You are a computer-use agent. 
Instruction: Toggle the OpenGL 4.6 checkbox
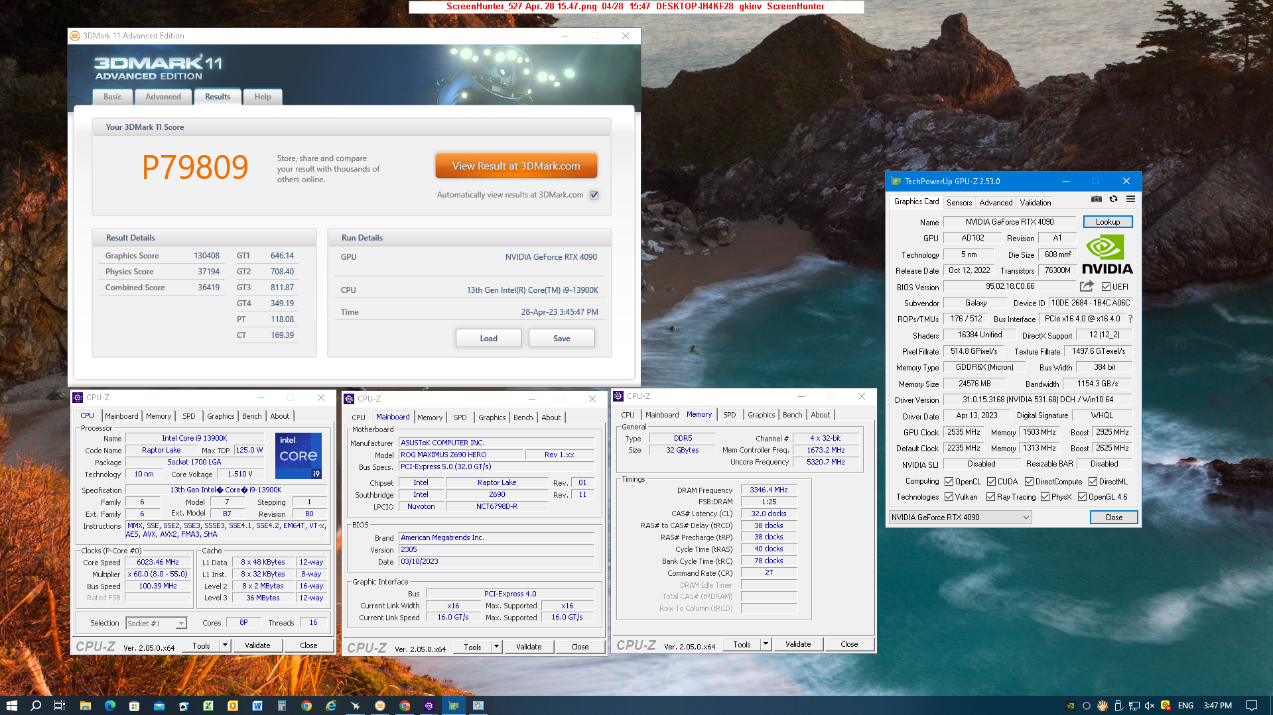(1082, 497)
